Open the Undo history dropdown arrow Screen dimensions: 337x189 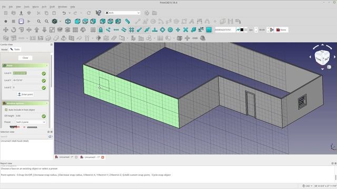(70, 13)
